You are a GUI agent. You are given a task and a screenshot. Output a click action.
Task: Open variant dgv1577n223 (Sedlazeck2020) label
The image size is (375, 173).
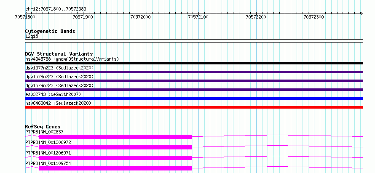tap(59, 68)
